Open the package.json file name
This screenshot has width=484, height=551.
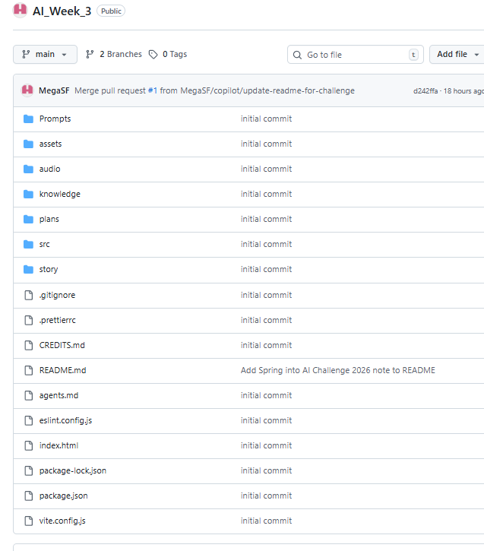(x=64, y=496)
